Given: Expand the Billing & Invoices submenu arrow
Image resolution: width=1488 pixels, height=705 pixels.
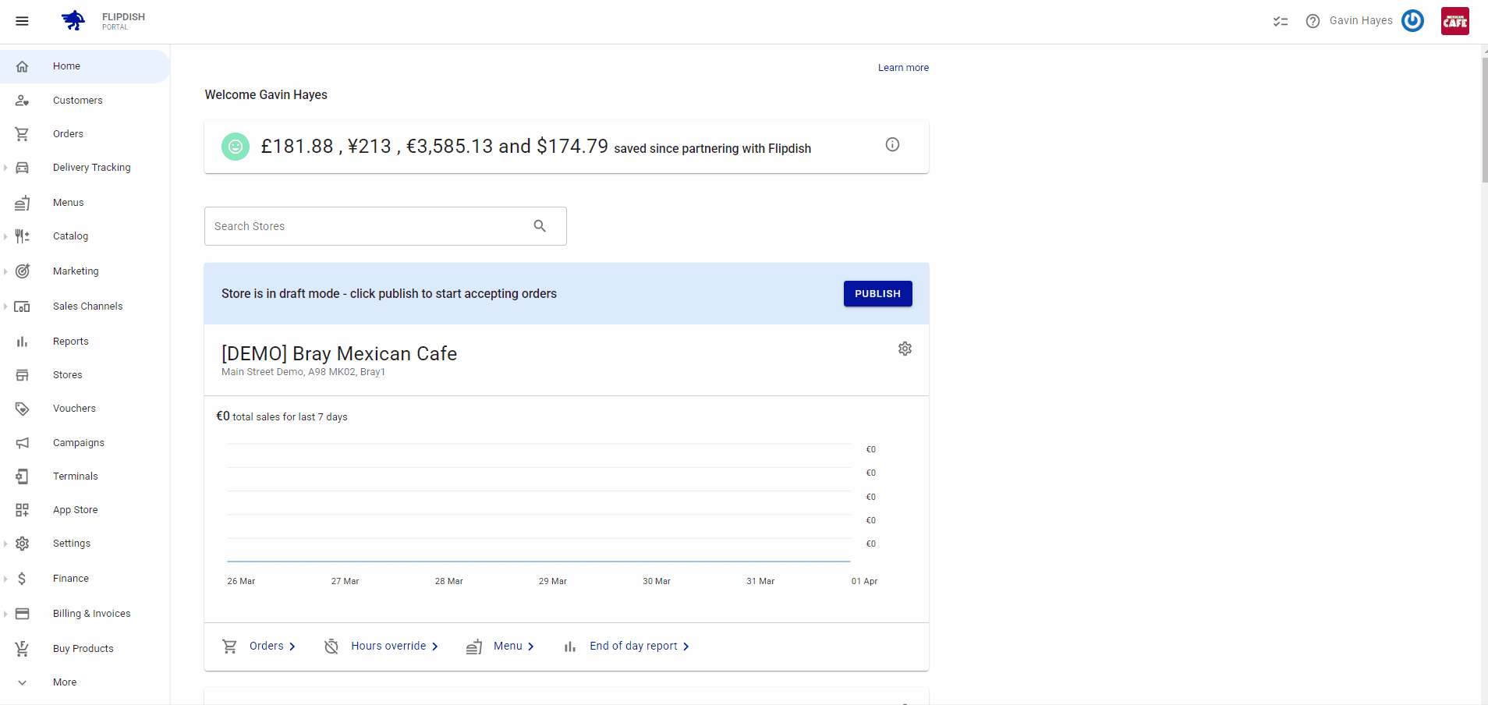Looking at the screenshot, I should 5,614.
